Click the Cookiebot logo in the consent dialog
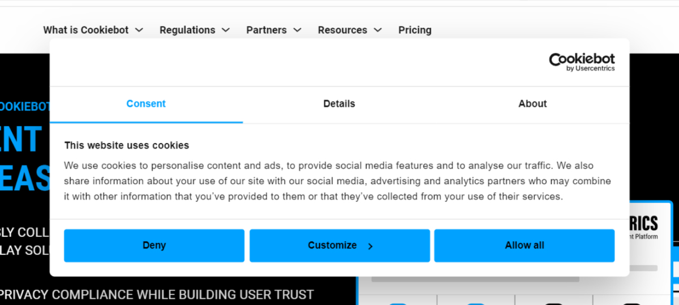The height and width of the screenshot is (305, 679). [x=581, y=59]
